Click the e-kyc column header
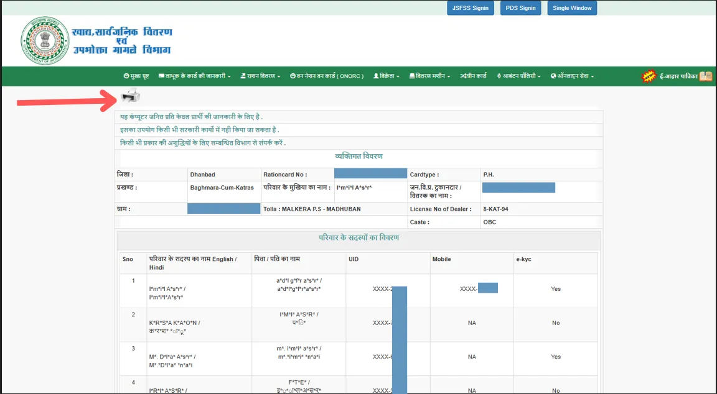717x394 pixels. click(523, 259)
